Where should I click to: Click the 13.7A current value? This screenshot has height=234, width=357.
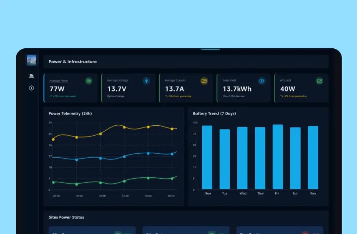click(174, 89)
